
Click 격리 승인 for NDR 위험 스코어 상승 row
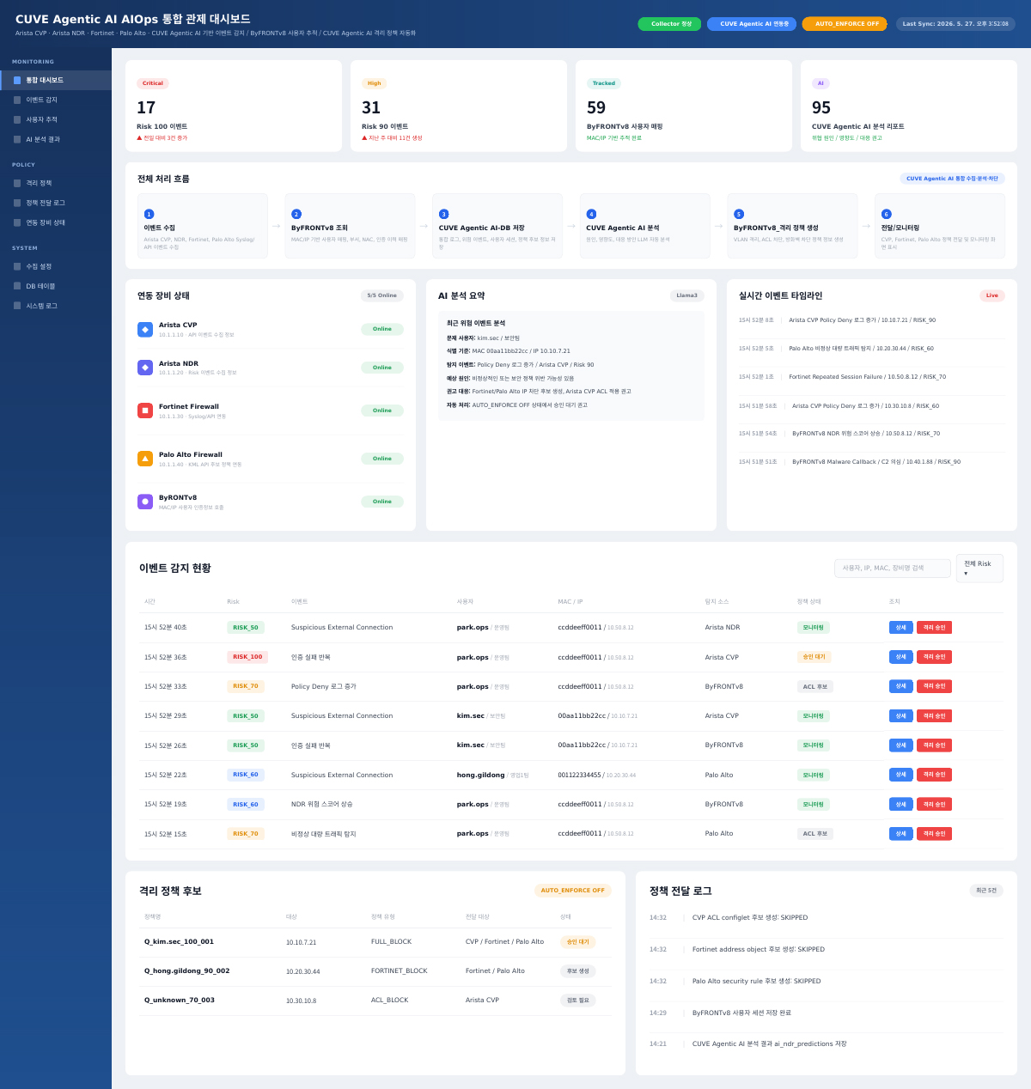click(934, 805)
